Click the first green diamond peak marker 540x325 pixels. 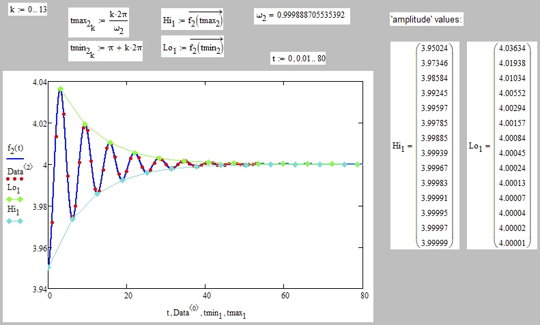61,89
